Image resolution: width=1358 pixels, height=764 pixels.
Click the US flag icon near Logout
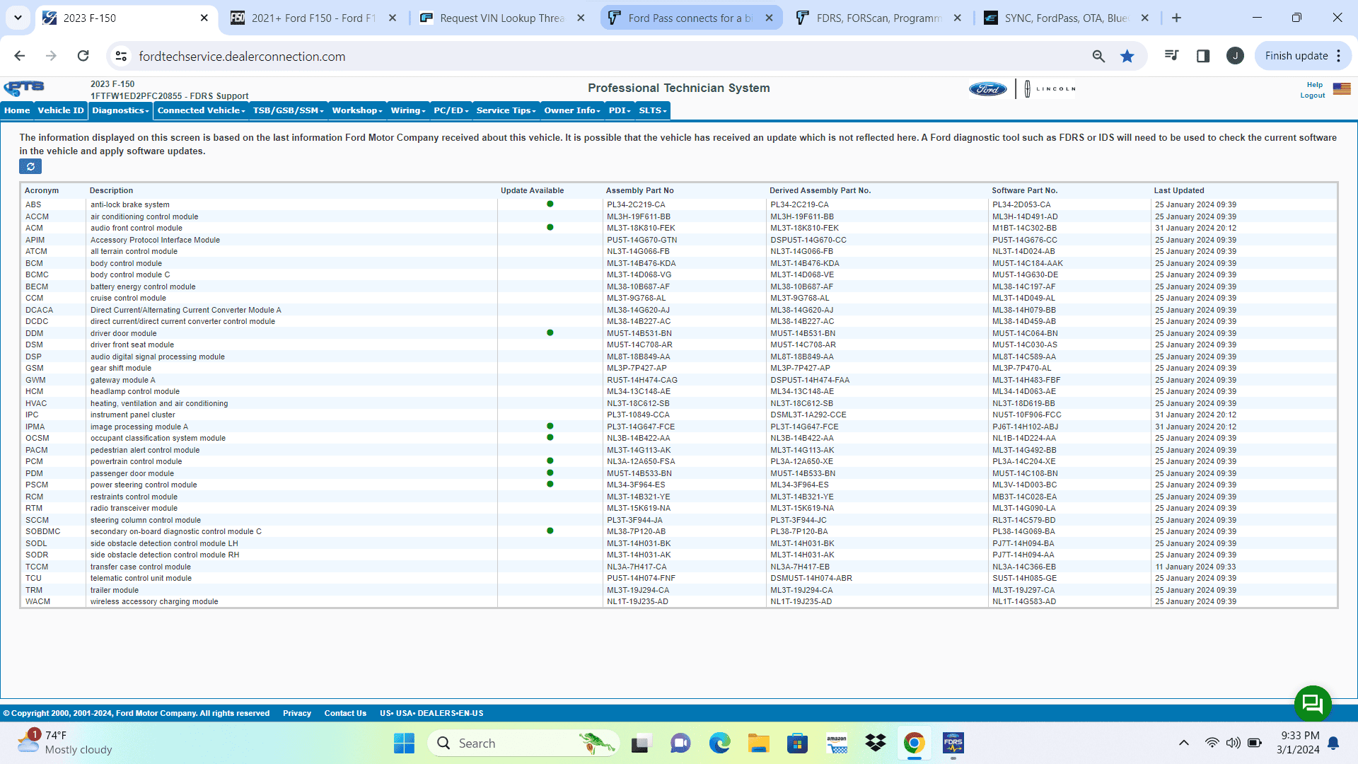pos(1342,88)
